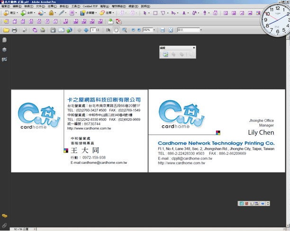Click the 卡之屋網路科技印刷有限公司 company title
This screenshot has width=290, height=231.
104,100
